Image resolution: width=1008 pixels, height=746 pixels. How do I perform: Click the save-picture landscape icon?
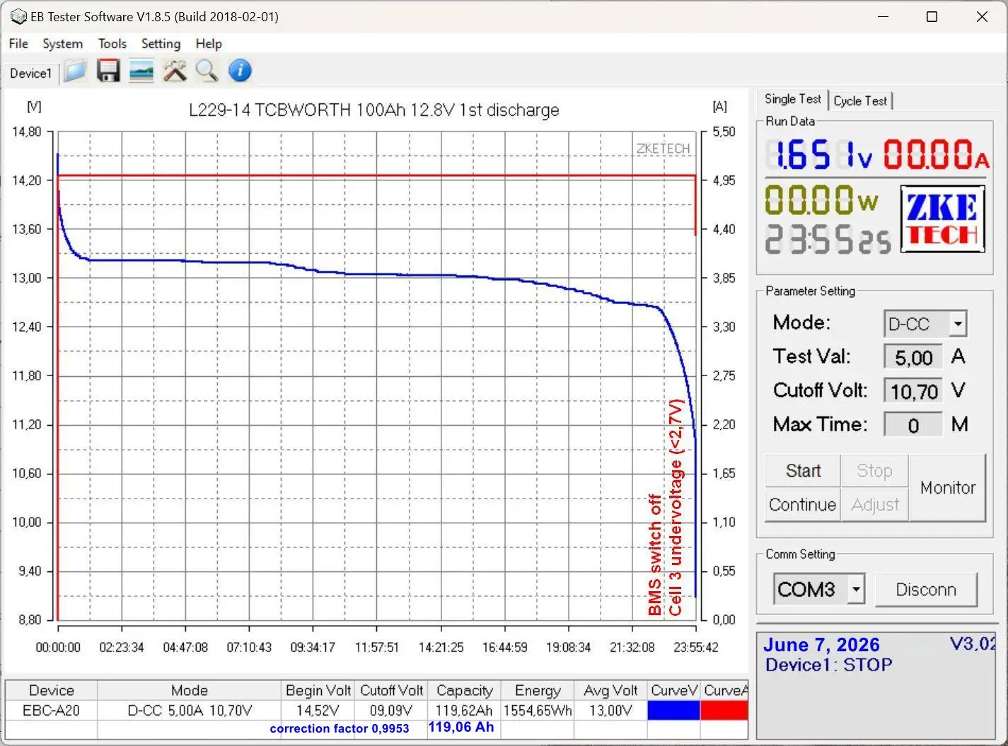(141, 71)
